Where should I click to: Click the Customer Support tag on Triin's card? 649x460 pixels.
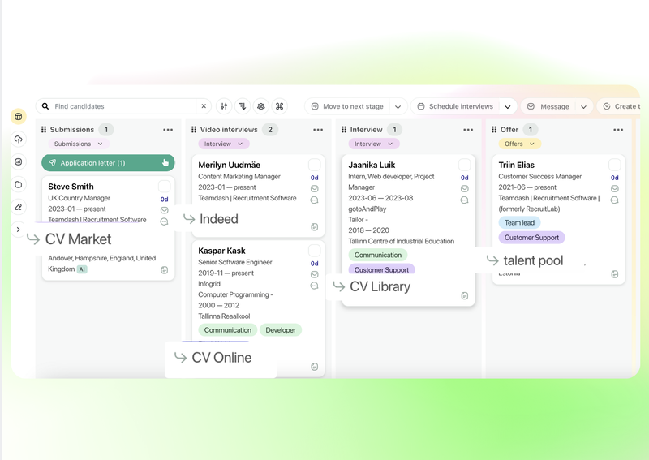pos(531,238)
